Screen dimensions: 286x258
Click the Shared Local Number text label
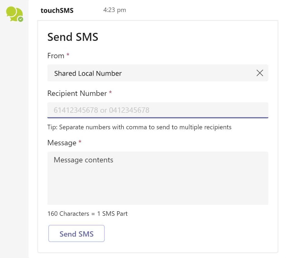point(88,73)
